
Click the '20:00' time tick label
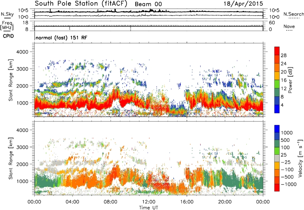[225, 202]
